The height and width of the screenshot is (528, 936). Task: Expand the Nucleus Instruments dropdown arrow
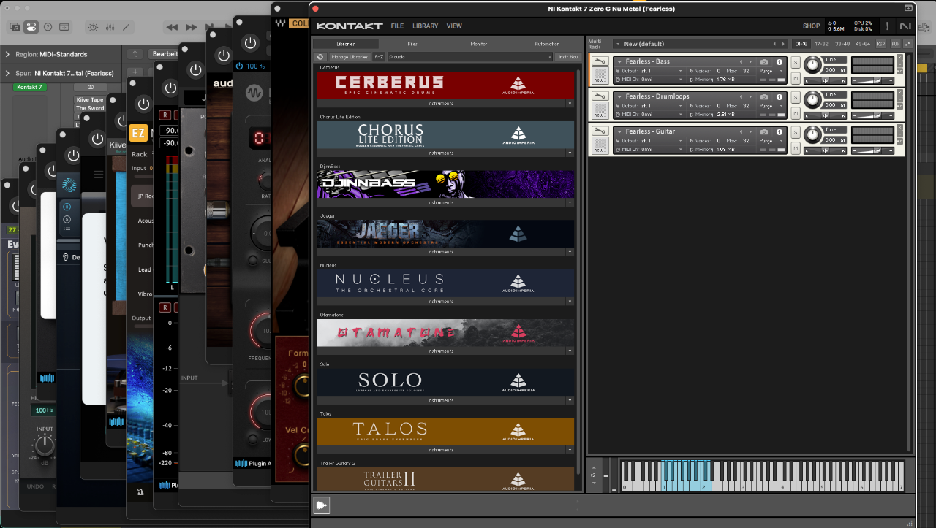[x=570, y=302]
